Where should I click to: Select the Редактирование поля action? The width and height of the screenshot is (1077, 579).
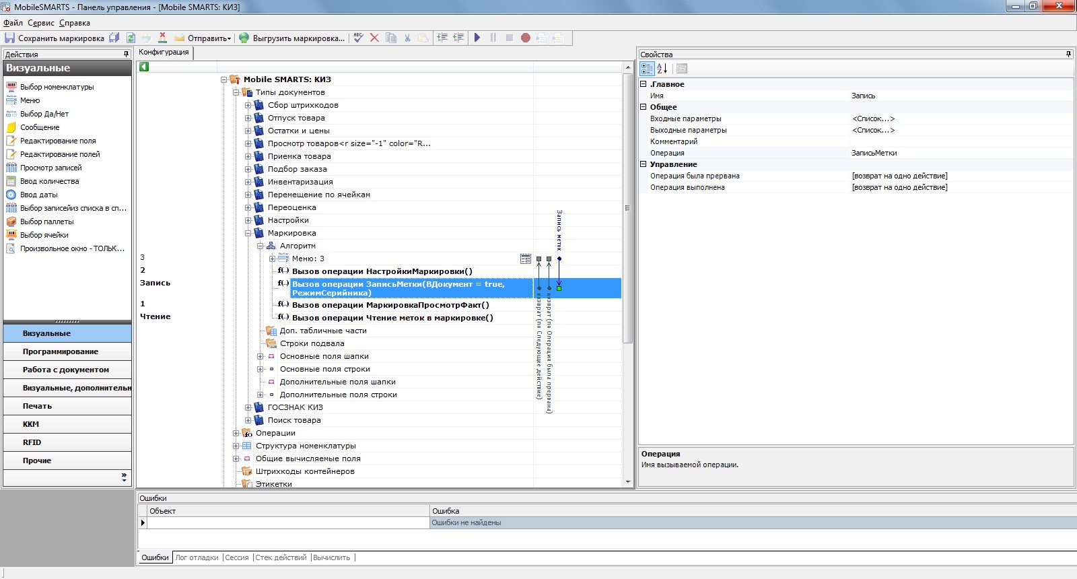click(58, 141)
